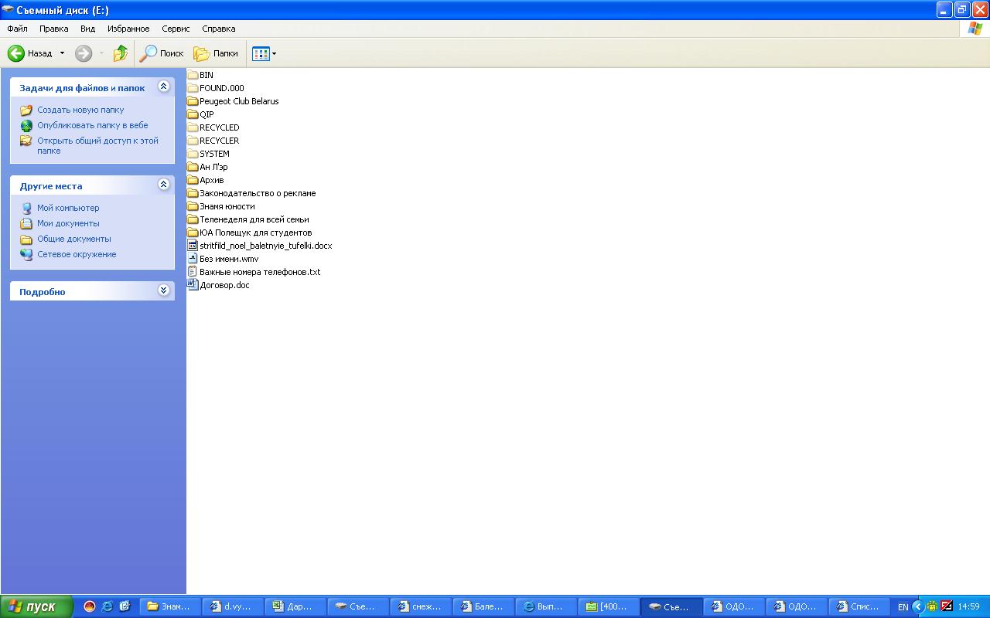990x618 pixels.
Task: Open the Back history dropdown arrow
Action: click(63, 53)
